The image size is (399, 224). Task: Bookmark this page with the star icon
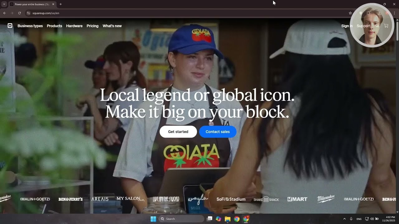350,13
